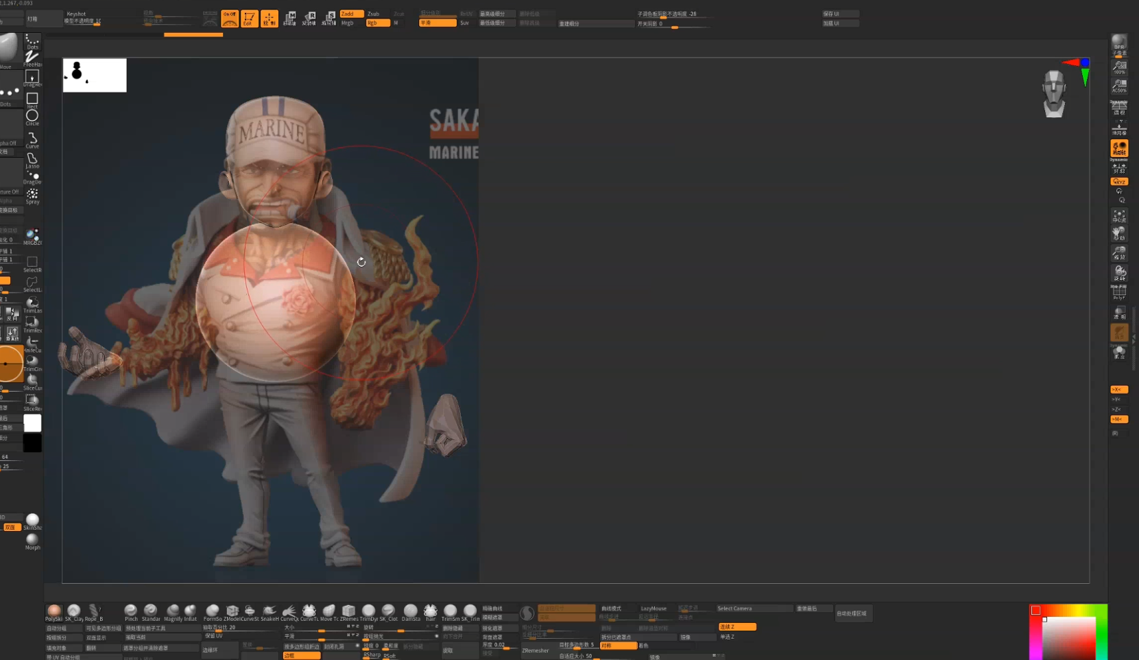Screen dimensions: 1139x660
Task: Select the SkinShade material sphere
Action: pyautogui.click(x=32, y=521)
